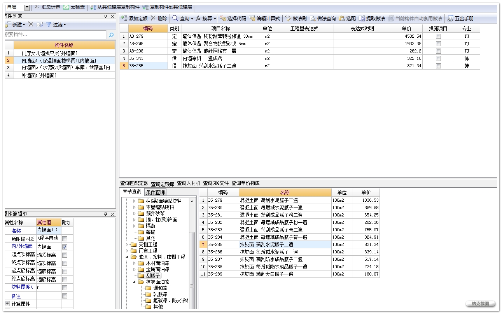This screenshot has width=502, height=314.
Task: Click the 编码 column header in top table
Action: [x=148, y=28]
